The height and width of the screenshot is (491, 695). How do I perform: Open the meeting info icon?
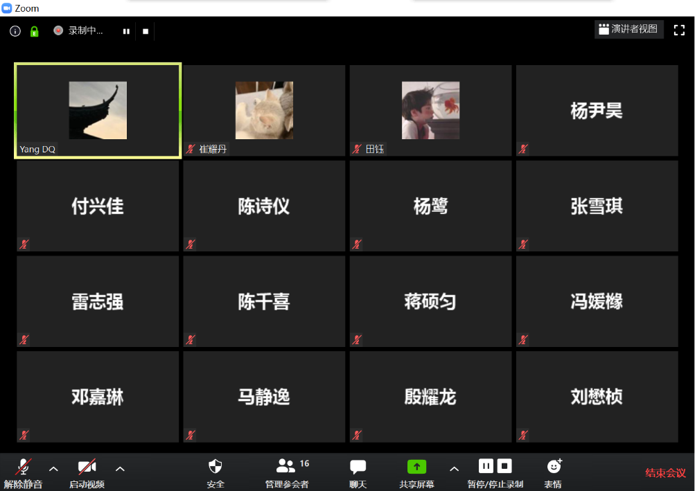(15, 31)
